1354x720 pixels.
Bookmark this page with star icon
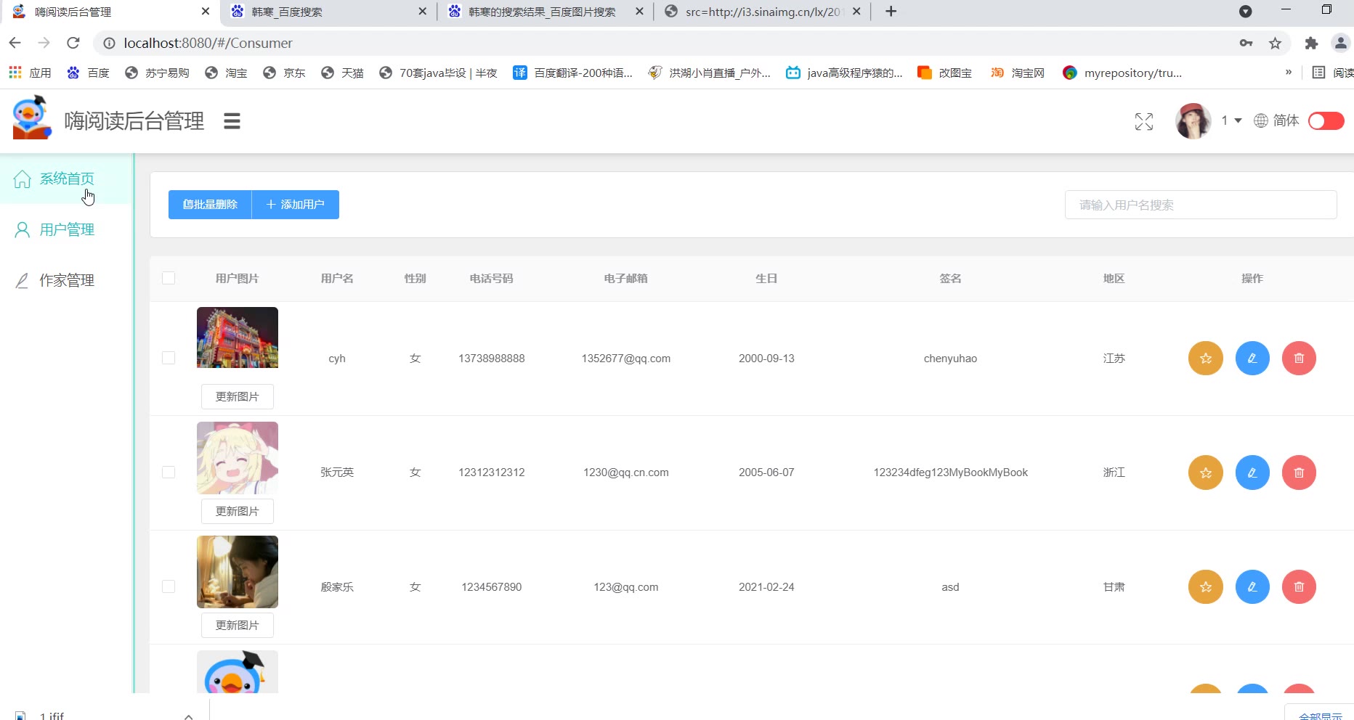[x=1275, y=44]
